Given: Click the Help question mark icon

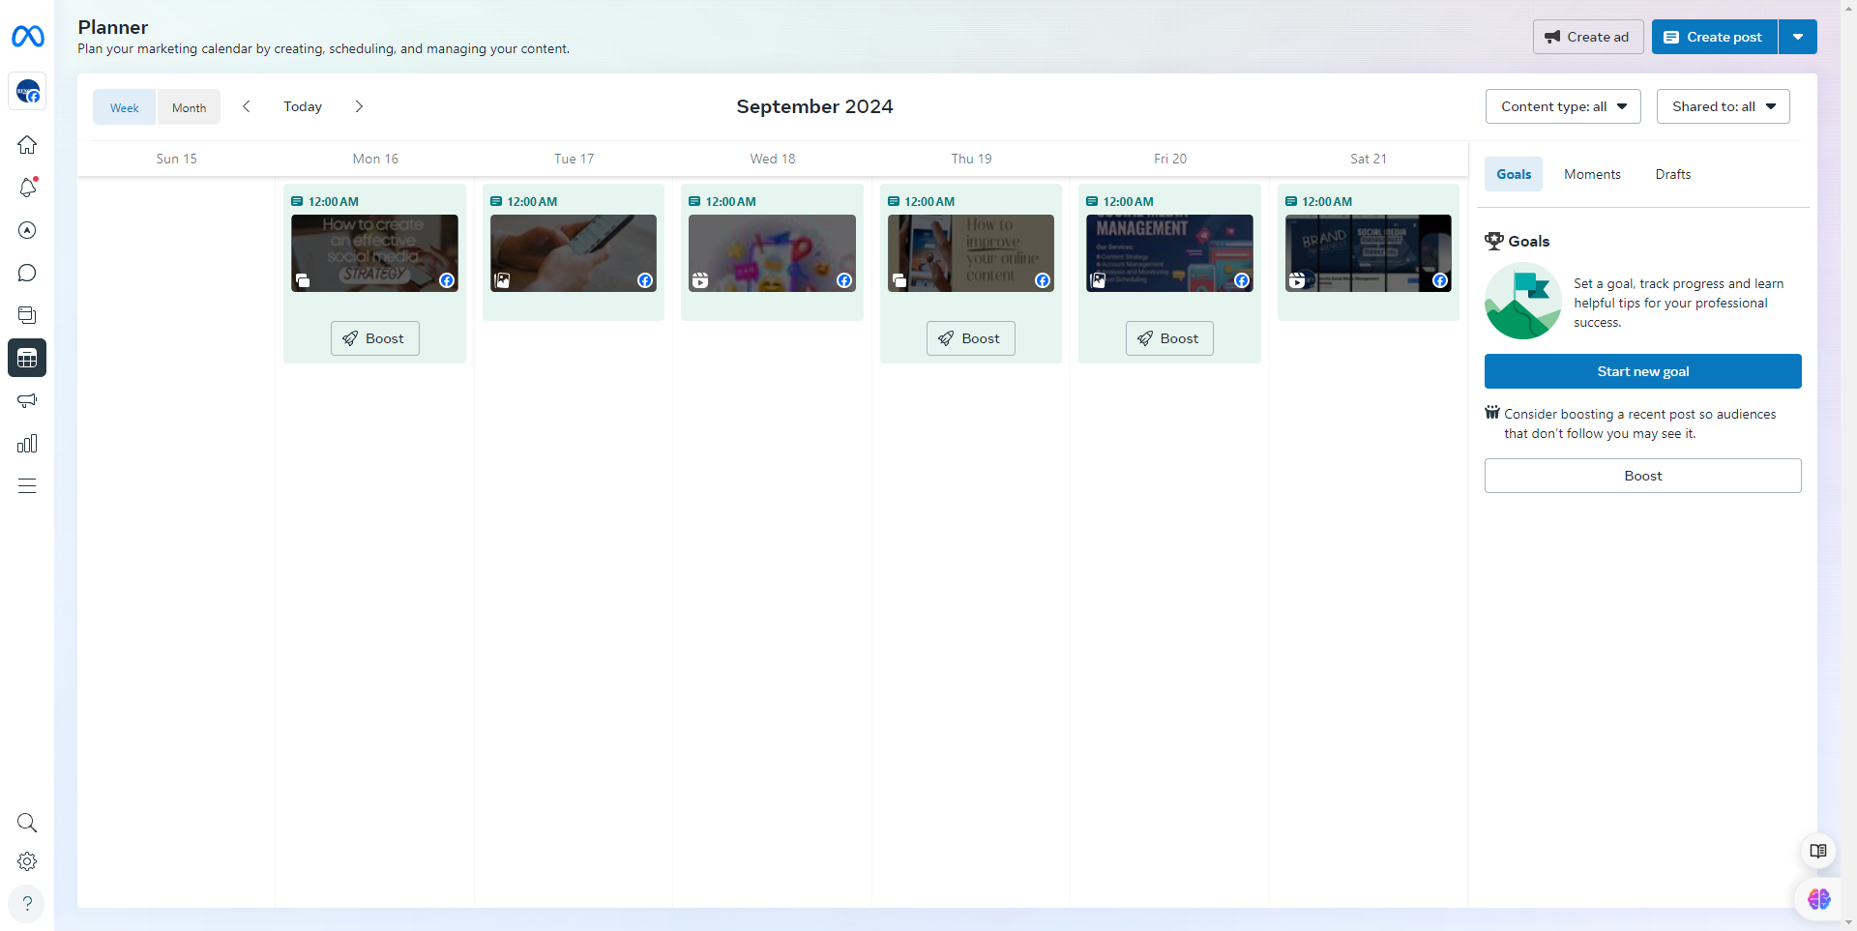Looking at the screenshot, I should point(27,904).
